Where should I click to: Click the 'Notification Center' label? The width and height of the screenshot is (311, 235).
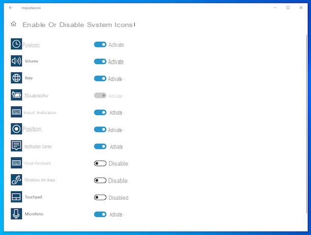(38, 146)
